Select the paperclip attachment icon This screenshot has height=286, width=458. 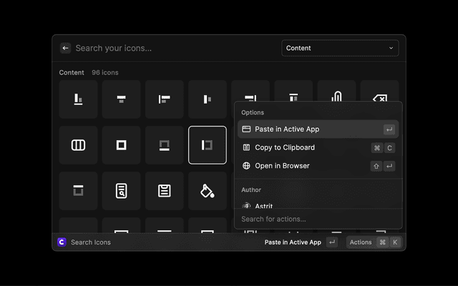(x=336, y=99)
